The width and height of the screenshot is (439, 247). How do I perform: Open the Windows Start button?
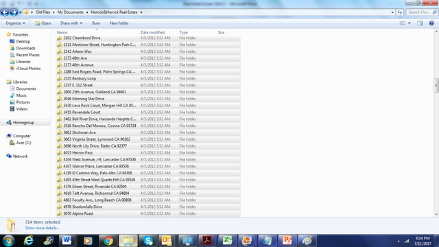click(8, 241)
